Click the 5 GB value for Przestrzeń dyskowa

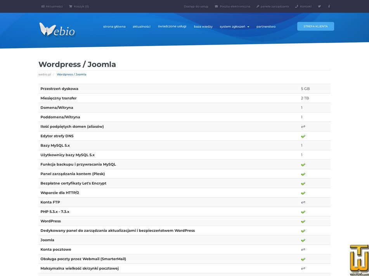(x=305, y=89)
